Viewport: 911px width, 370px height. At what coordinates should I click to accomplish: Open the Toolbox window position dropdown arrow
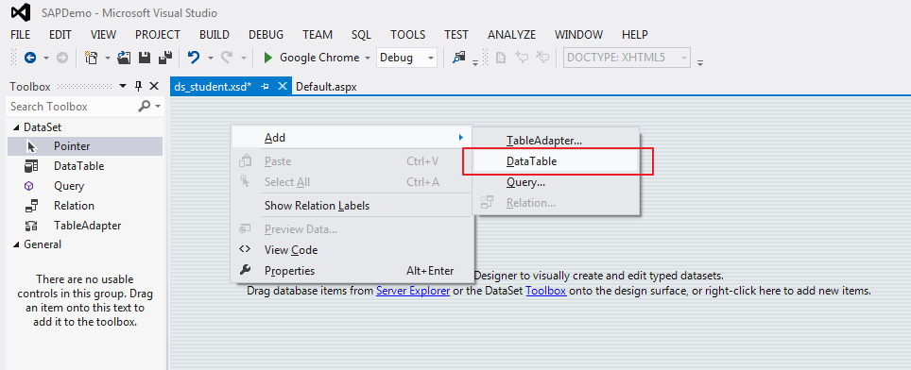point(123,87)
